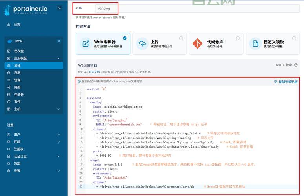Click the 通知 bell icon
The image size is (304, 196).
9,163
